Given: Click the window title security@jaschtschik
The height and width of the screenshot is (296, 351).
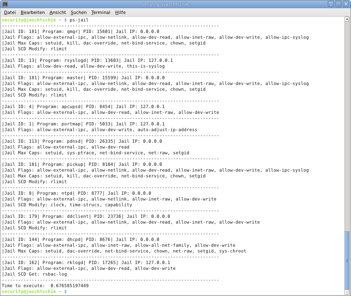Looking at the screenshot, I should 168,4.
